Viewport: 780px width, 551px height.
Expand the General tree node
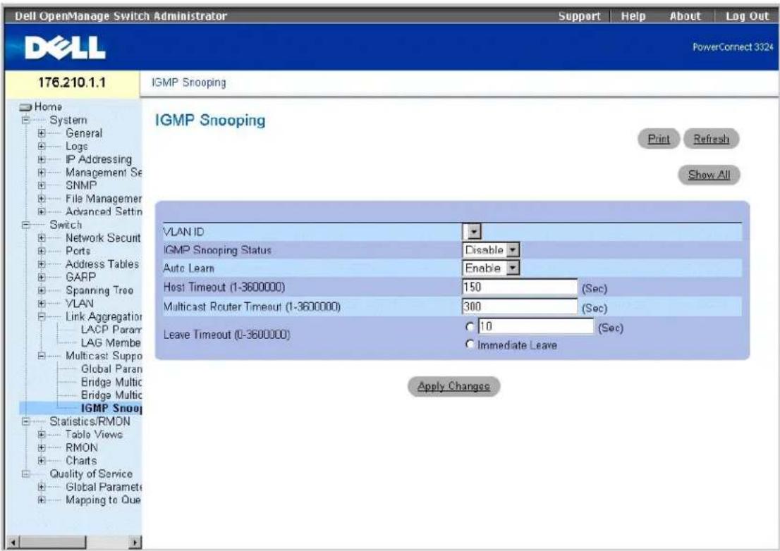pyautogui.click(x=42, y=133)
